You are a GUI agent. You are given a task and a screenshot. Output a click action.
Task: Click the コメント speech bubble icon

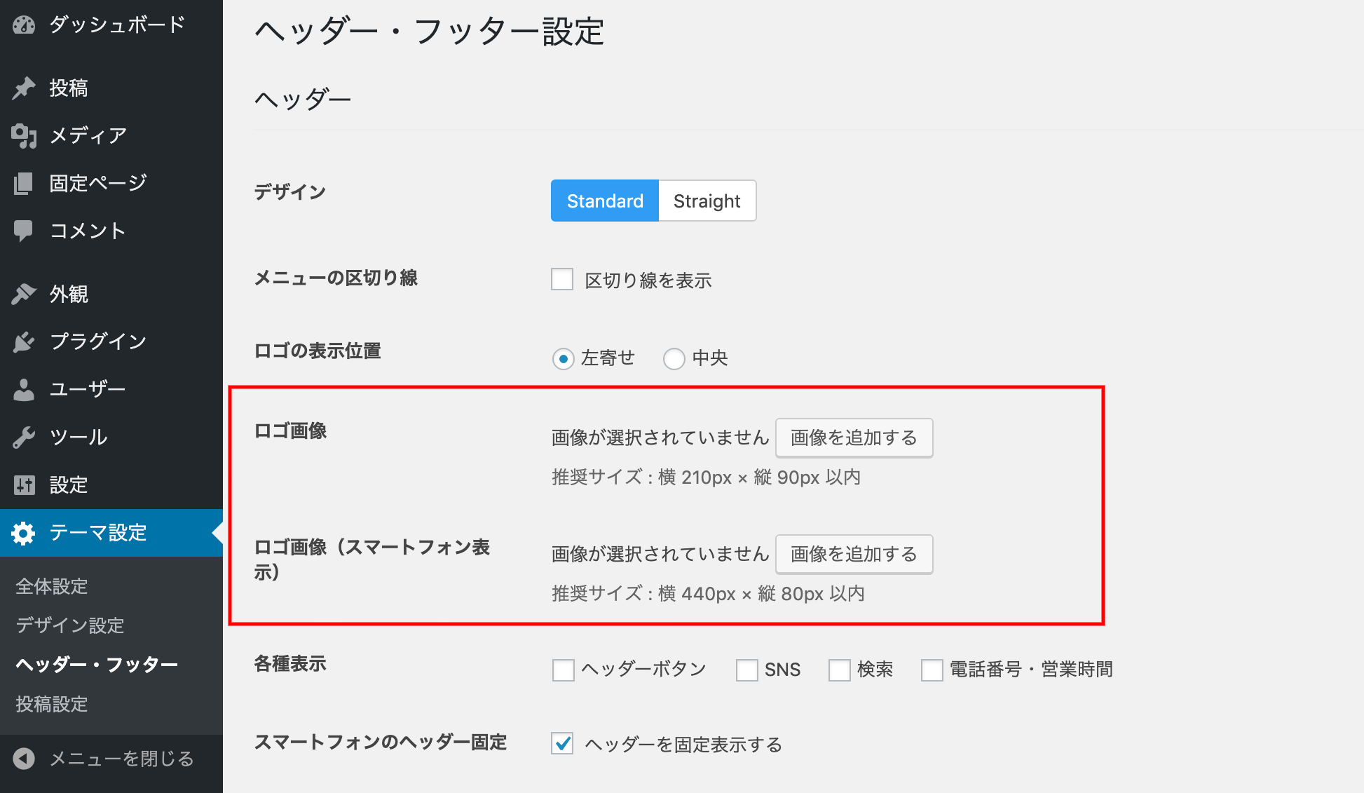tap(24, 231)
